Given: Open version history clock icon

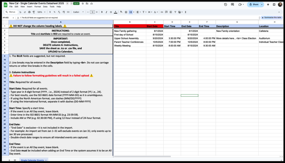Looking at the screenshot, I should click(226, 4).
